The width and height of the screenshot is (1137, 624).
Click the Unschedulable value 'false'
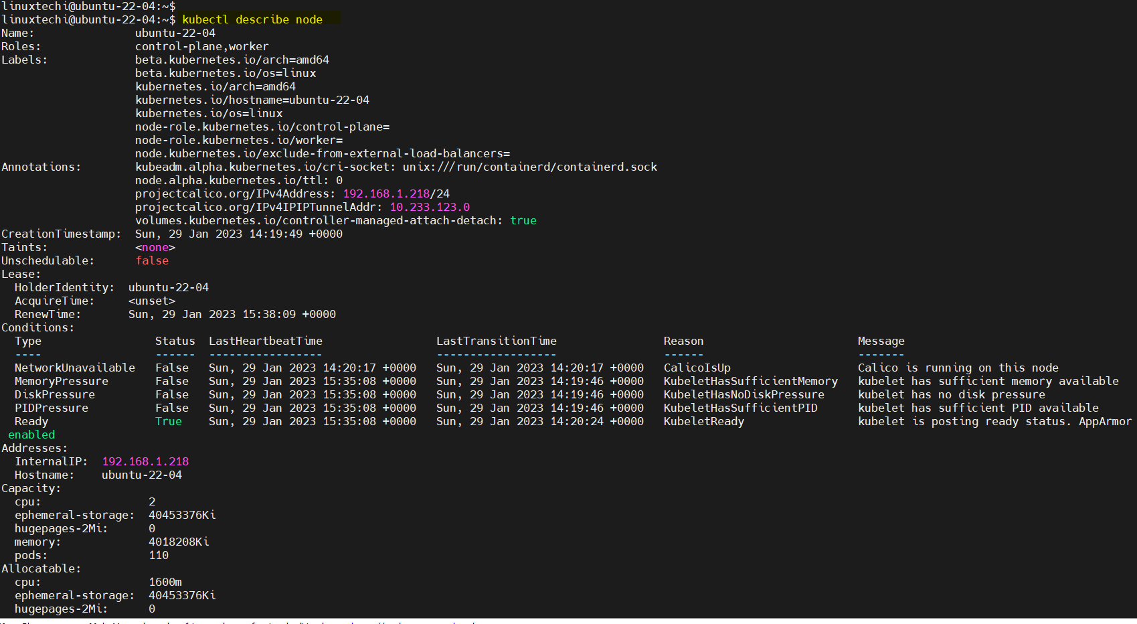152,260
